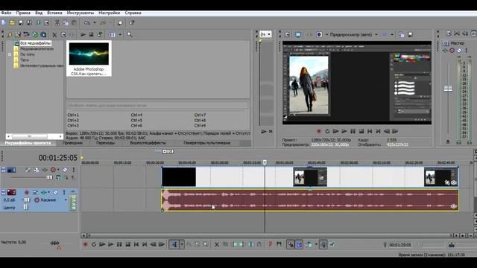Viewport: 477px width, 268px height.
Task: Open the undo history dropdown arrow
Action: (95, 23)
